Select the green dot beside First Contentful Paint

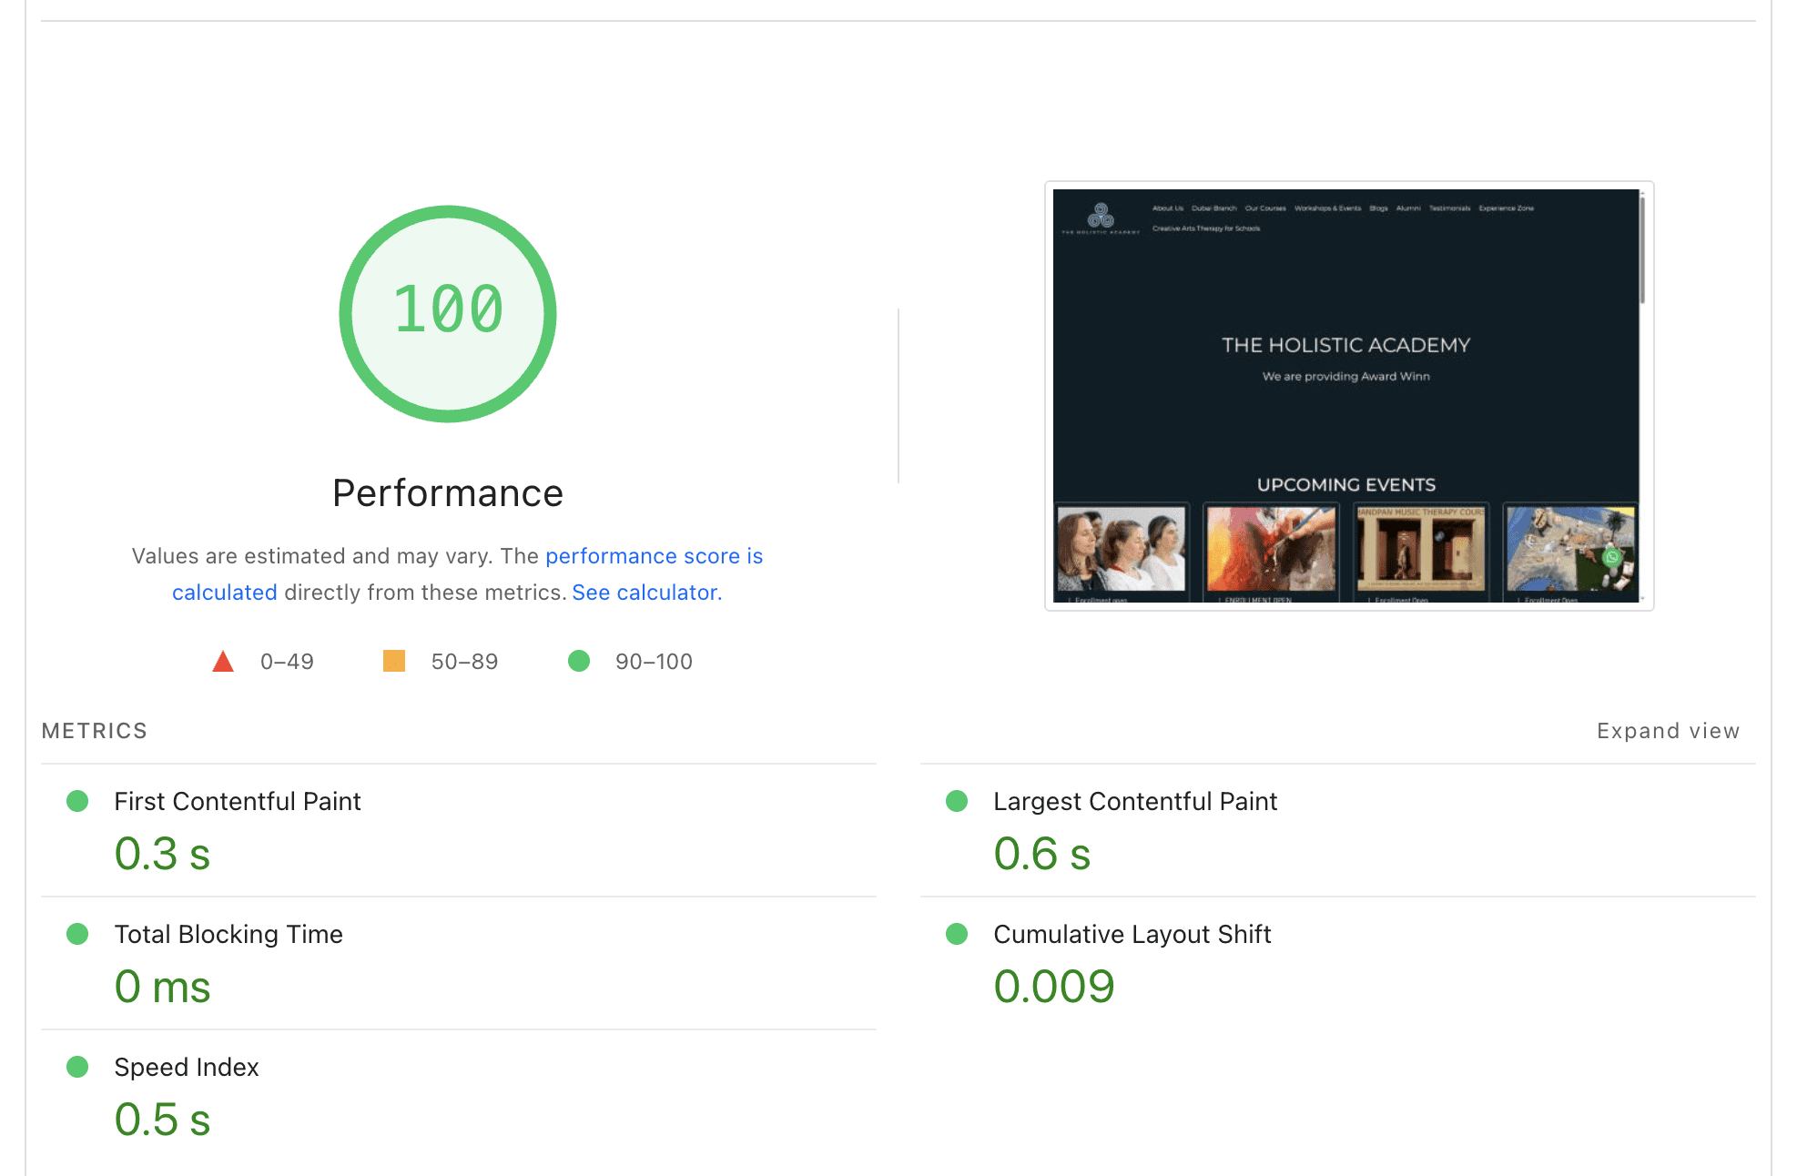[78, 801]
